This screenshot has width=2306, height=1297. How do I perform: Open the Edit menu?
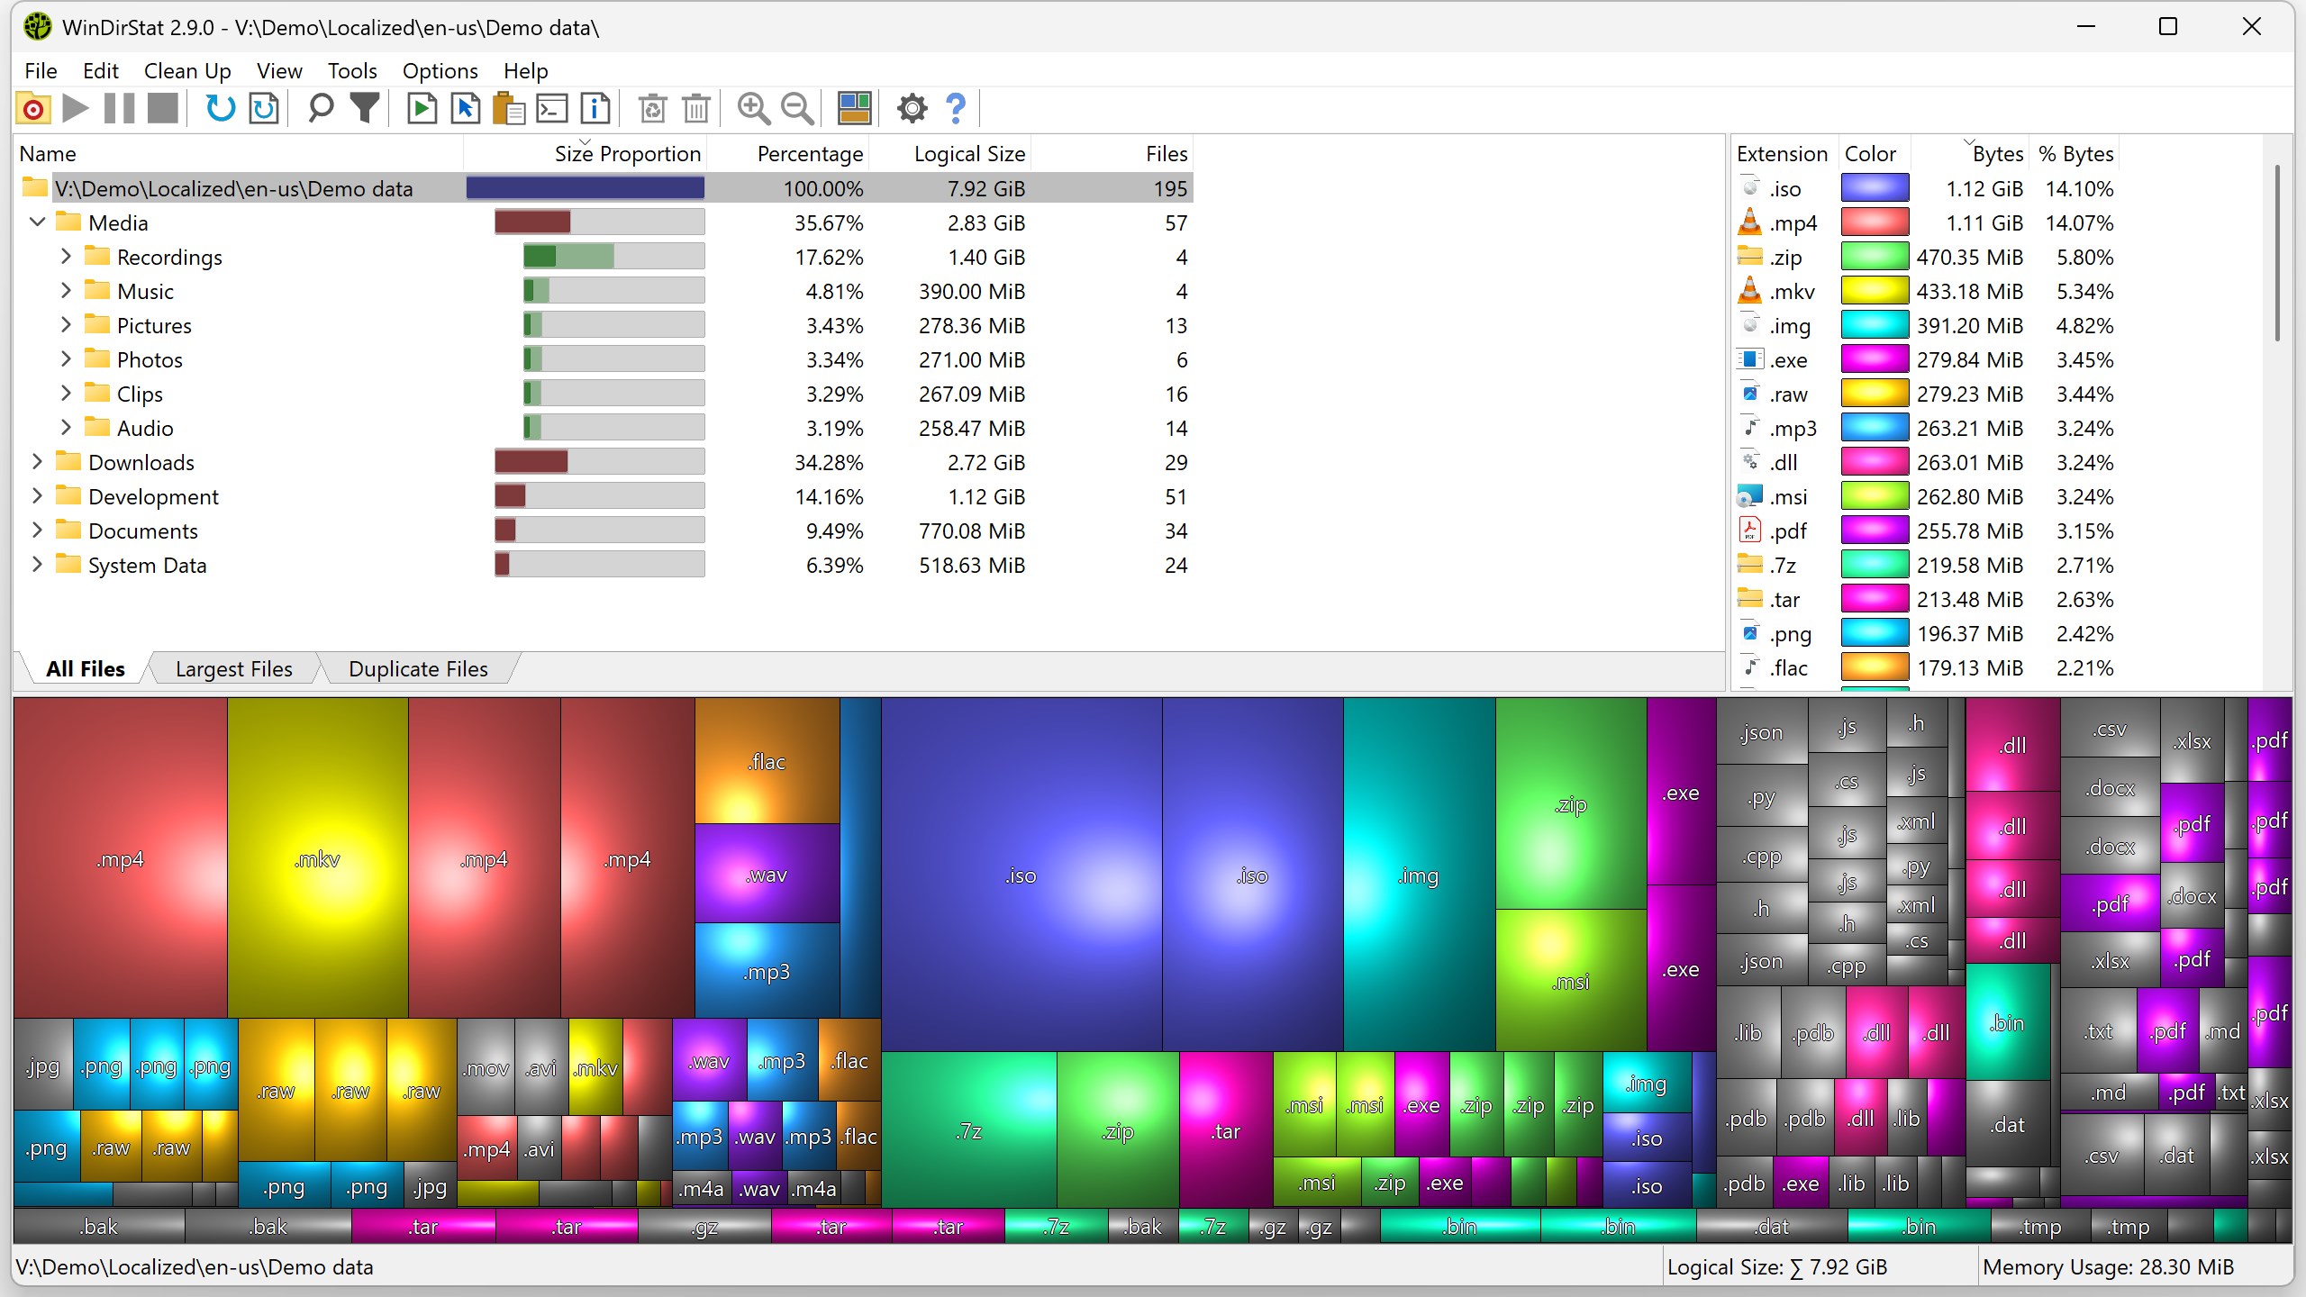(100, 70)
